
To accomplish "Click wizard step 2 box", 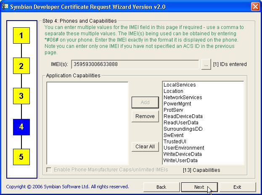I will pos(21,66).
